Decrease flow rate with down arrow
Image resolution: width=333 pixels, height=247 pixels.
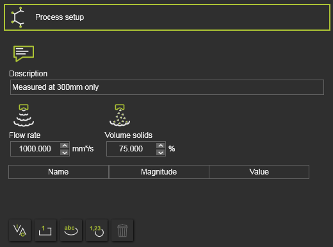tap(65, 153)
